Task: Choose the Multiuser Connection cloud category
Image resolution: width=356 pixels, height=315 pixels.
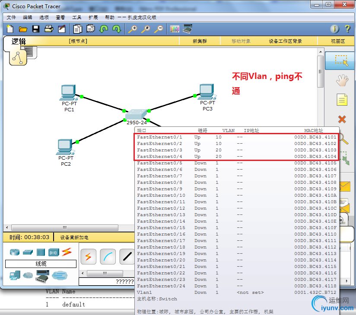Action: point(60,276)
